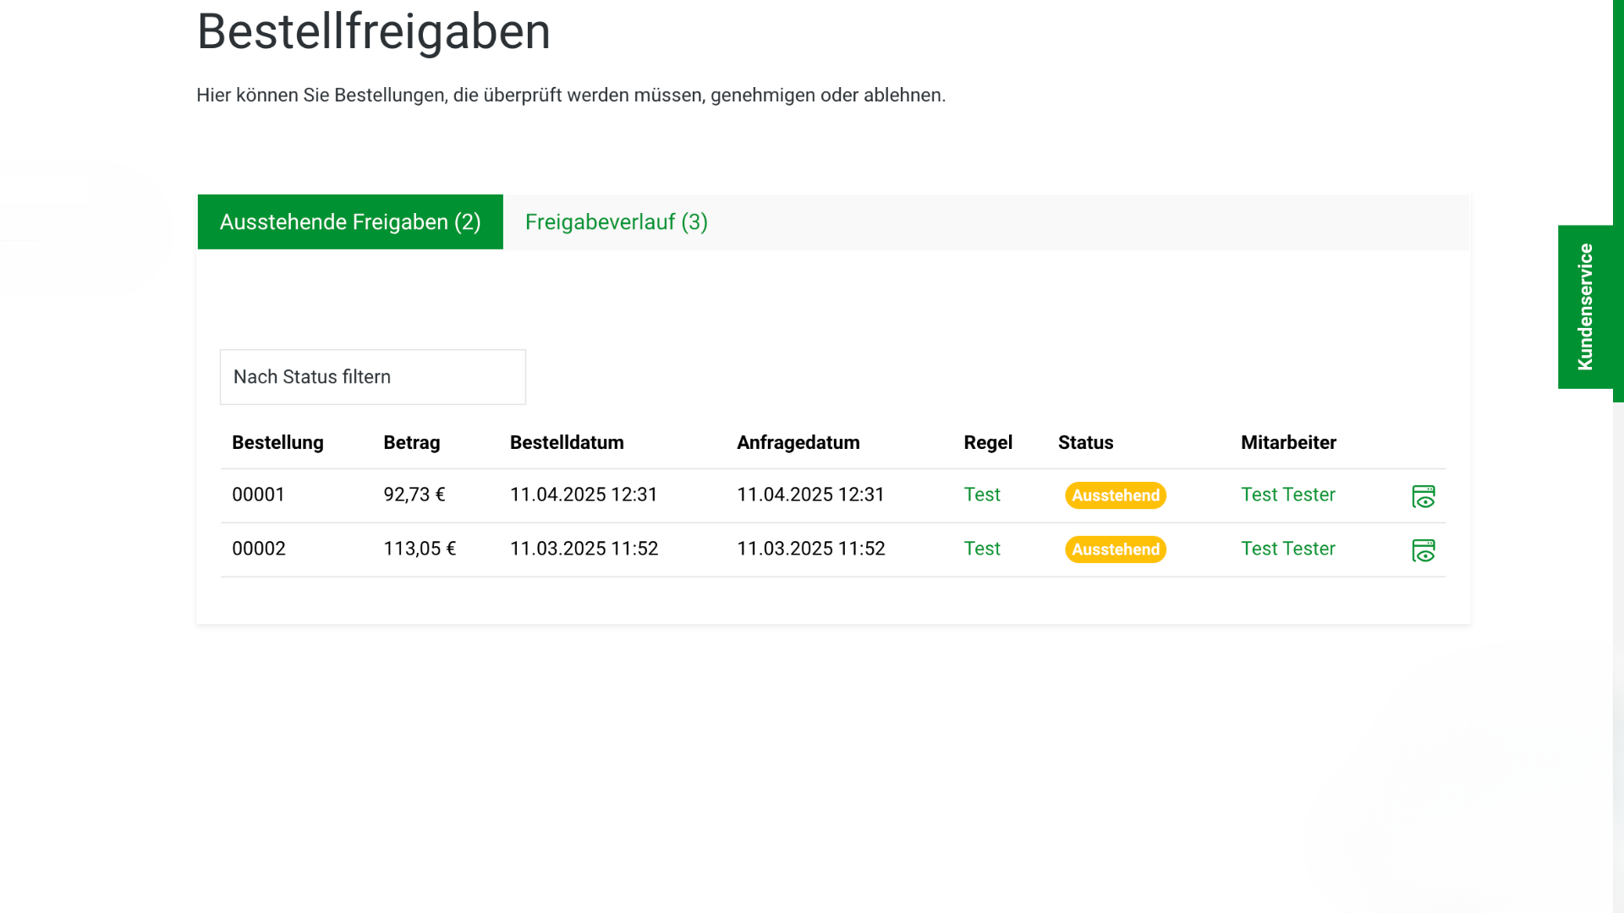Click the Status column header
Screen dimensions: 1624x913
tap(1085, 443)
